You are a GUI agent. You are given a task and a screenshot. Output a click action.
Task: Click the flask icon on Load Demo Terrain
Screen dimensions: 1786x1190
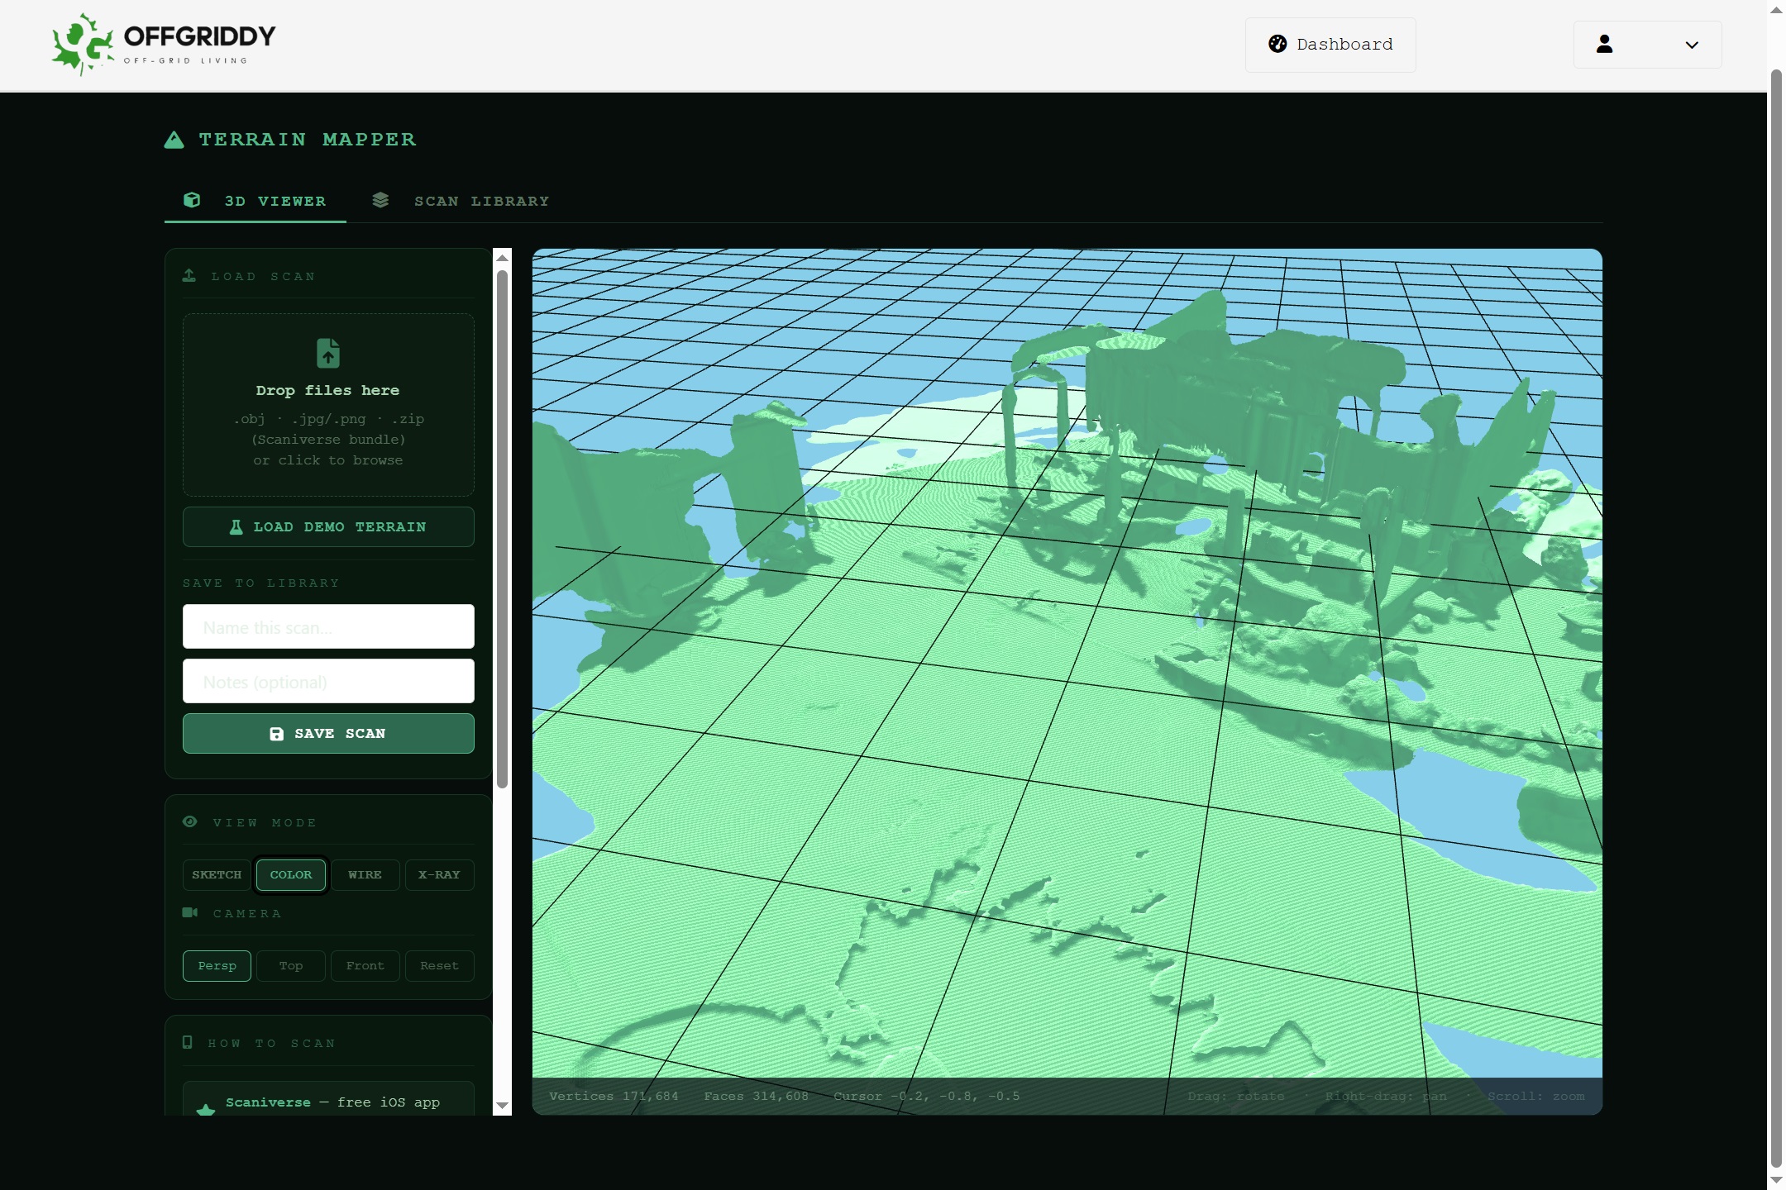(236, 526)
